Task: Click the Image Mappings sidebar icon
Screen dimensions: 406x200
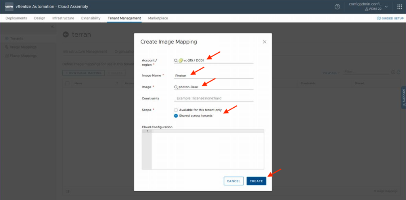Action: 7,47
